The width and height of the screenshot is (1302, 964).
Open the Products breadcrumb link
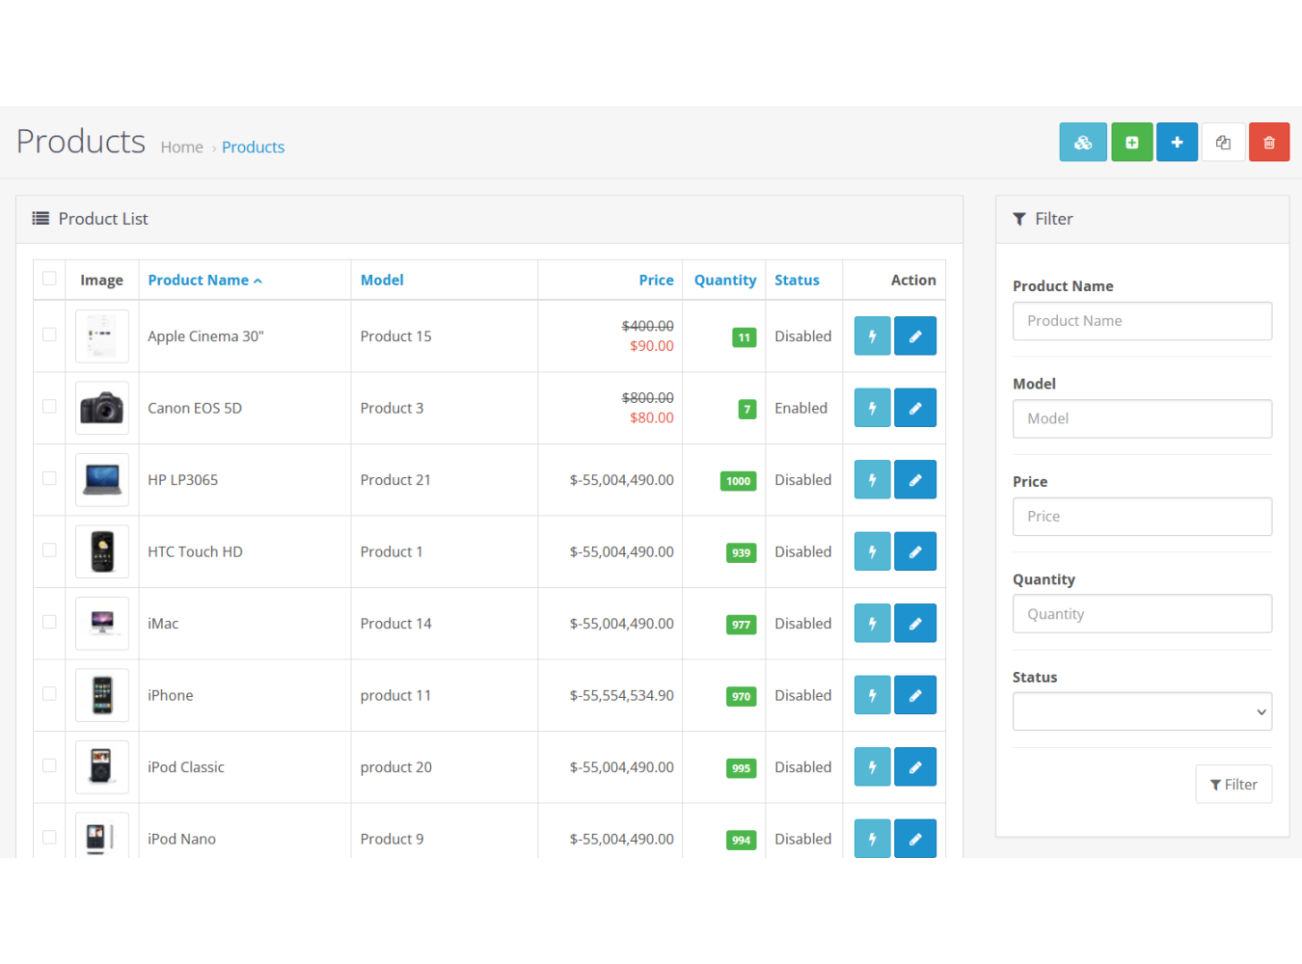[x=253, y=147]
